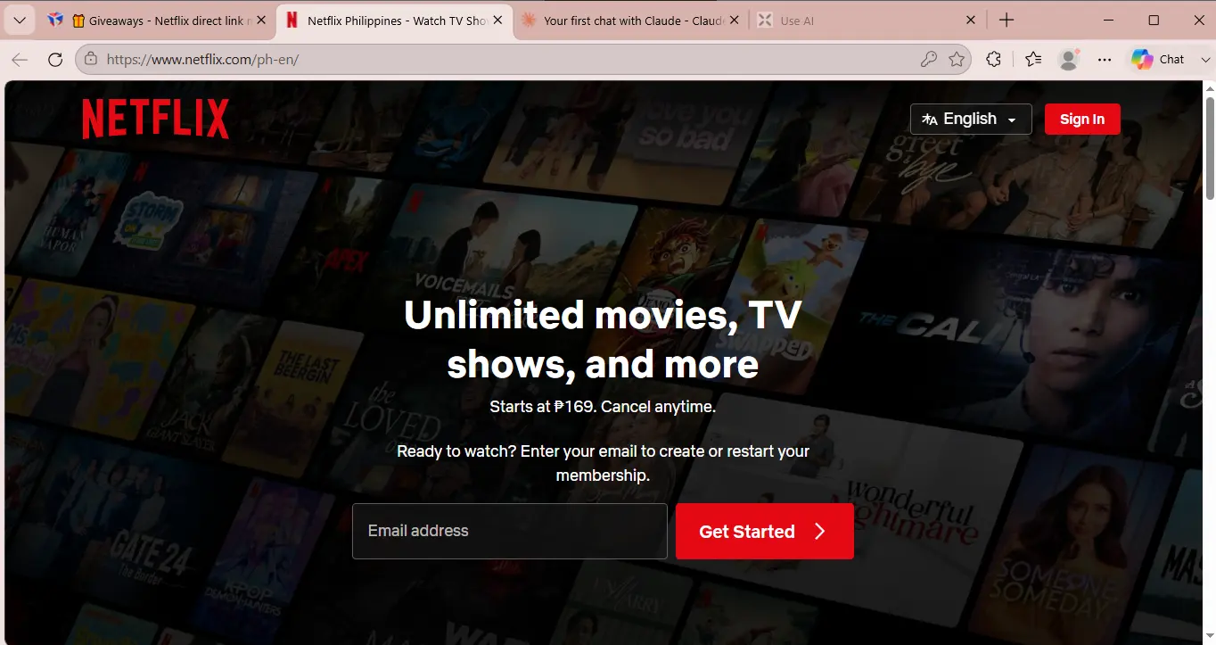Viewport: 1216px width, 645px height.
Task: Open the saved passwords key icon
Action: [x=929, y=60]
